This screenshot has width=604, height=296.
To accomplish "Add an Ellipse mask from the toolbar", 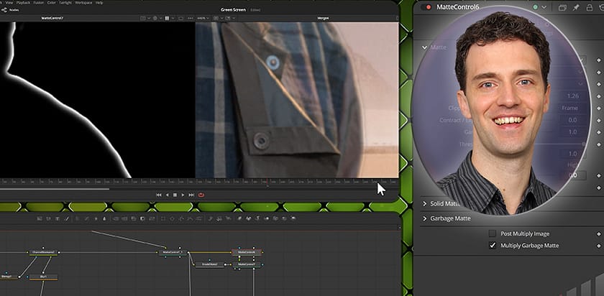I will pyautogui.click(x=172, y=218).
